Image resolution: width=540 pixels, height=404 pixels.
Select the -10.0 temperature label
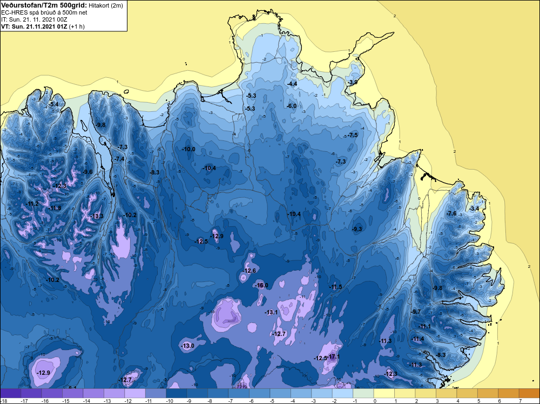pos(188,149)
